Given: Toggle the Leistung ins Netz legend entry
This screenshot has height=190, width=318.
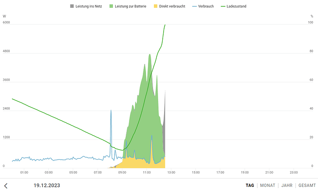Looking at the screenshot, I should click(x=86, y=6).
